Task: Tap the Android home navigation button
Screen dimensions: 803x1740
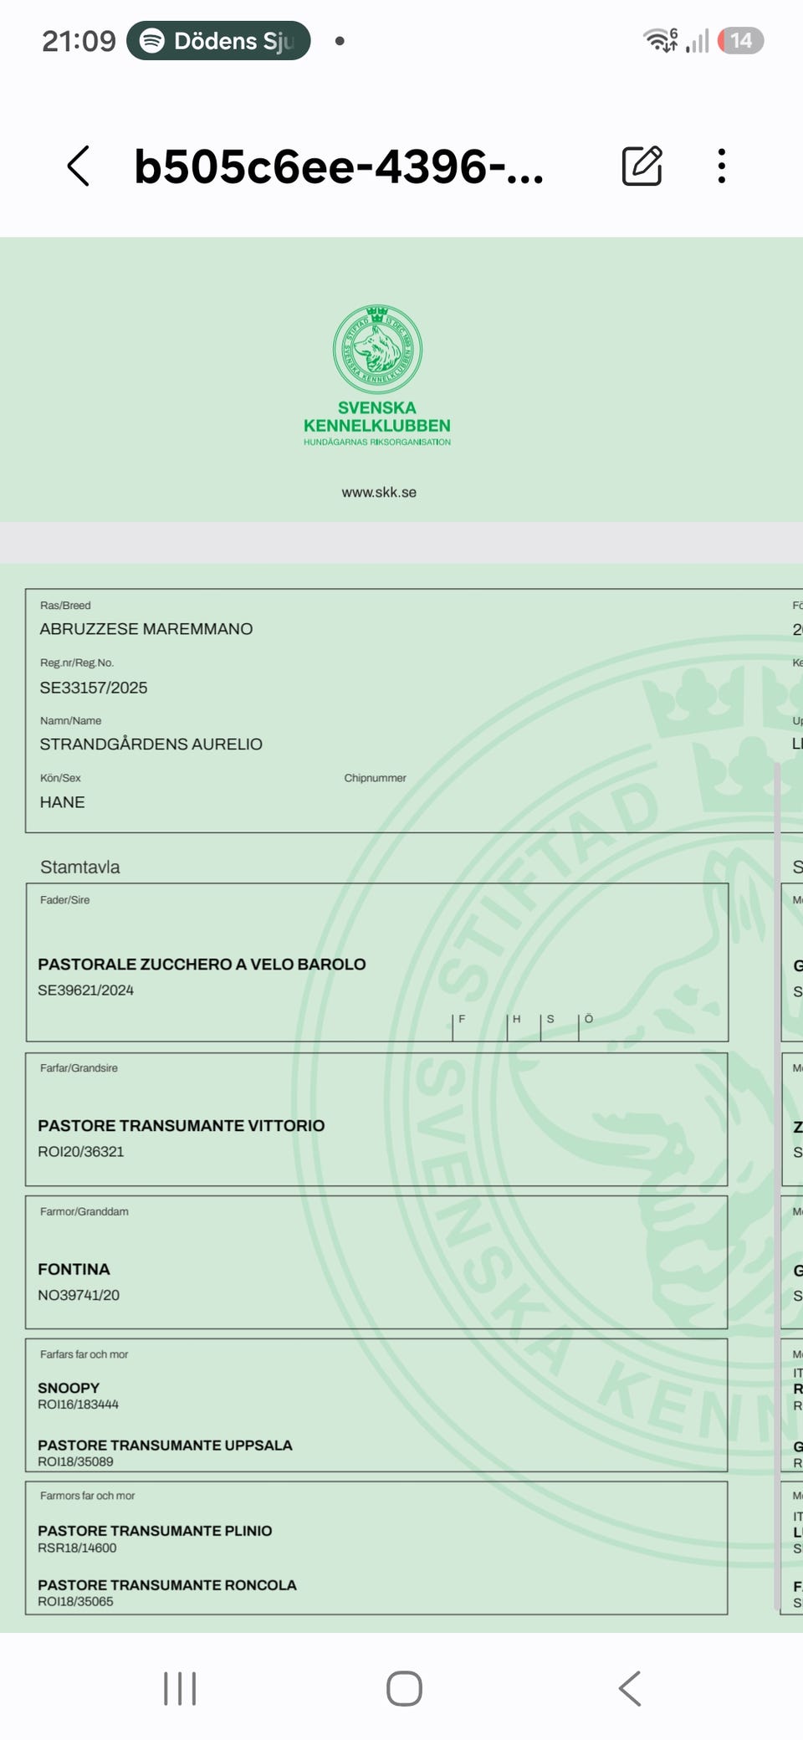Action: tap(404, 1688)
